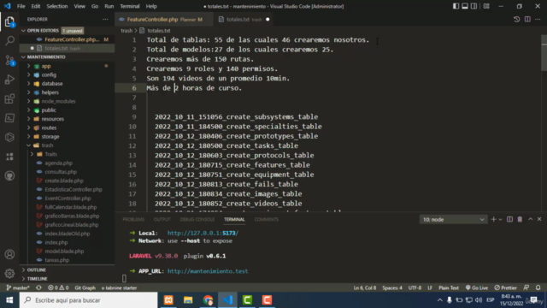The width and height of the screenshot is (547, 308).
Task: Open launch profile dropdown beside plus icon
Action: click(500, 219)
